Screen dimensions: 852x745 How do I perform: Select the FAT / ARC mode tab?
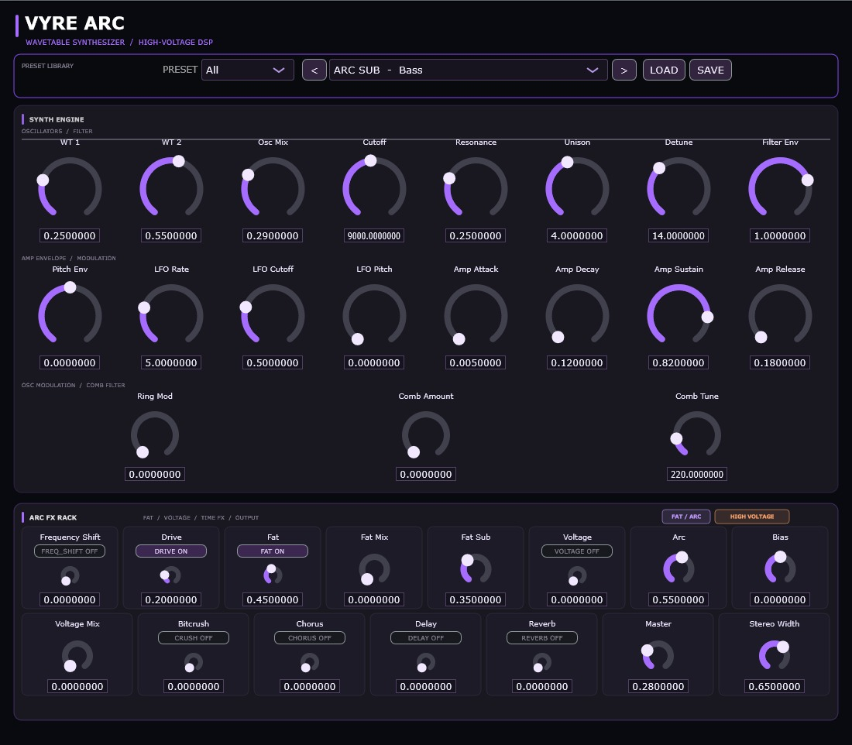pos(686,517)
